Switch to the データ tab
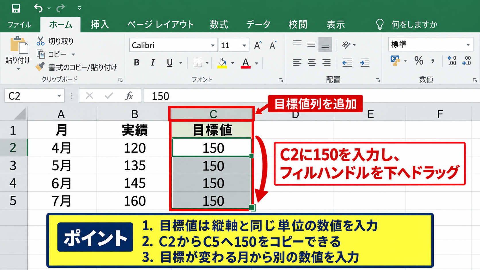The image size is (480, 270). [258, 24]
